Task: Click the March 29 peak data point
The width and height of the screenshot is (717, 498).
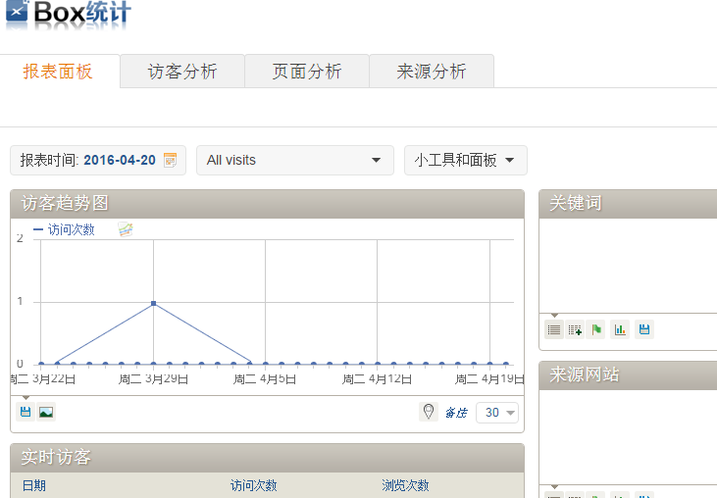Action: 153,303
